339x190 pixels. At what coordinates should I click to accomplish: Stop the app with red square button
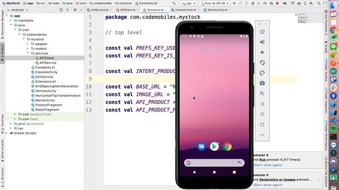pyautogui.click(x=278, y=3)
